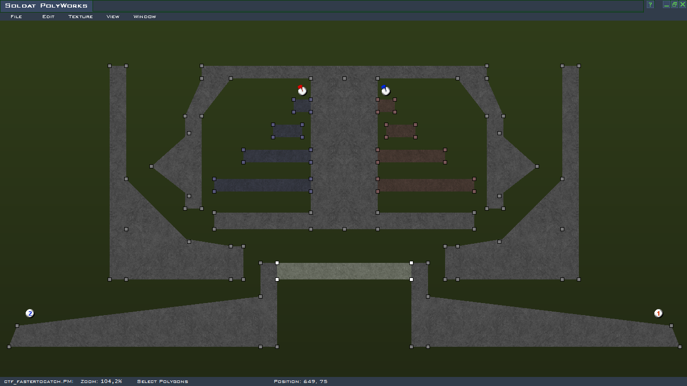Select the blue flag spawn marker
This screenshot has height=386, width=687.
coord(385,90)
